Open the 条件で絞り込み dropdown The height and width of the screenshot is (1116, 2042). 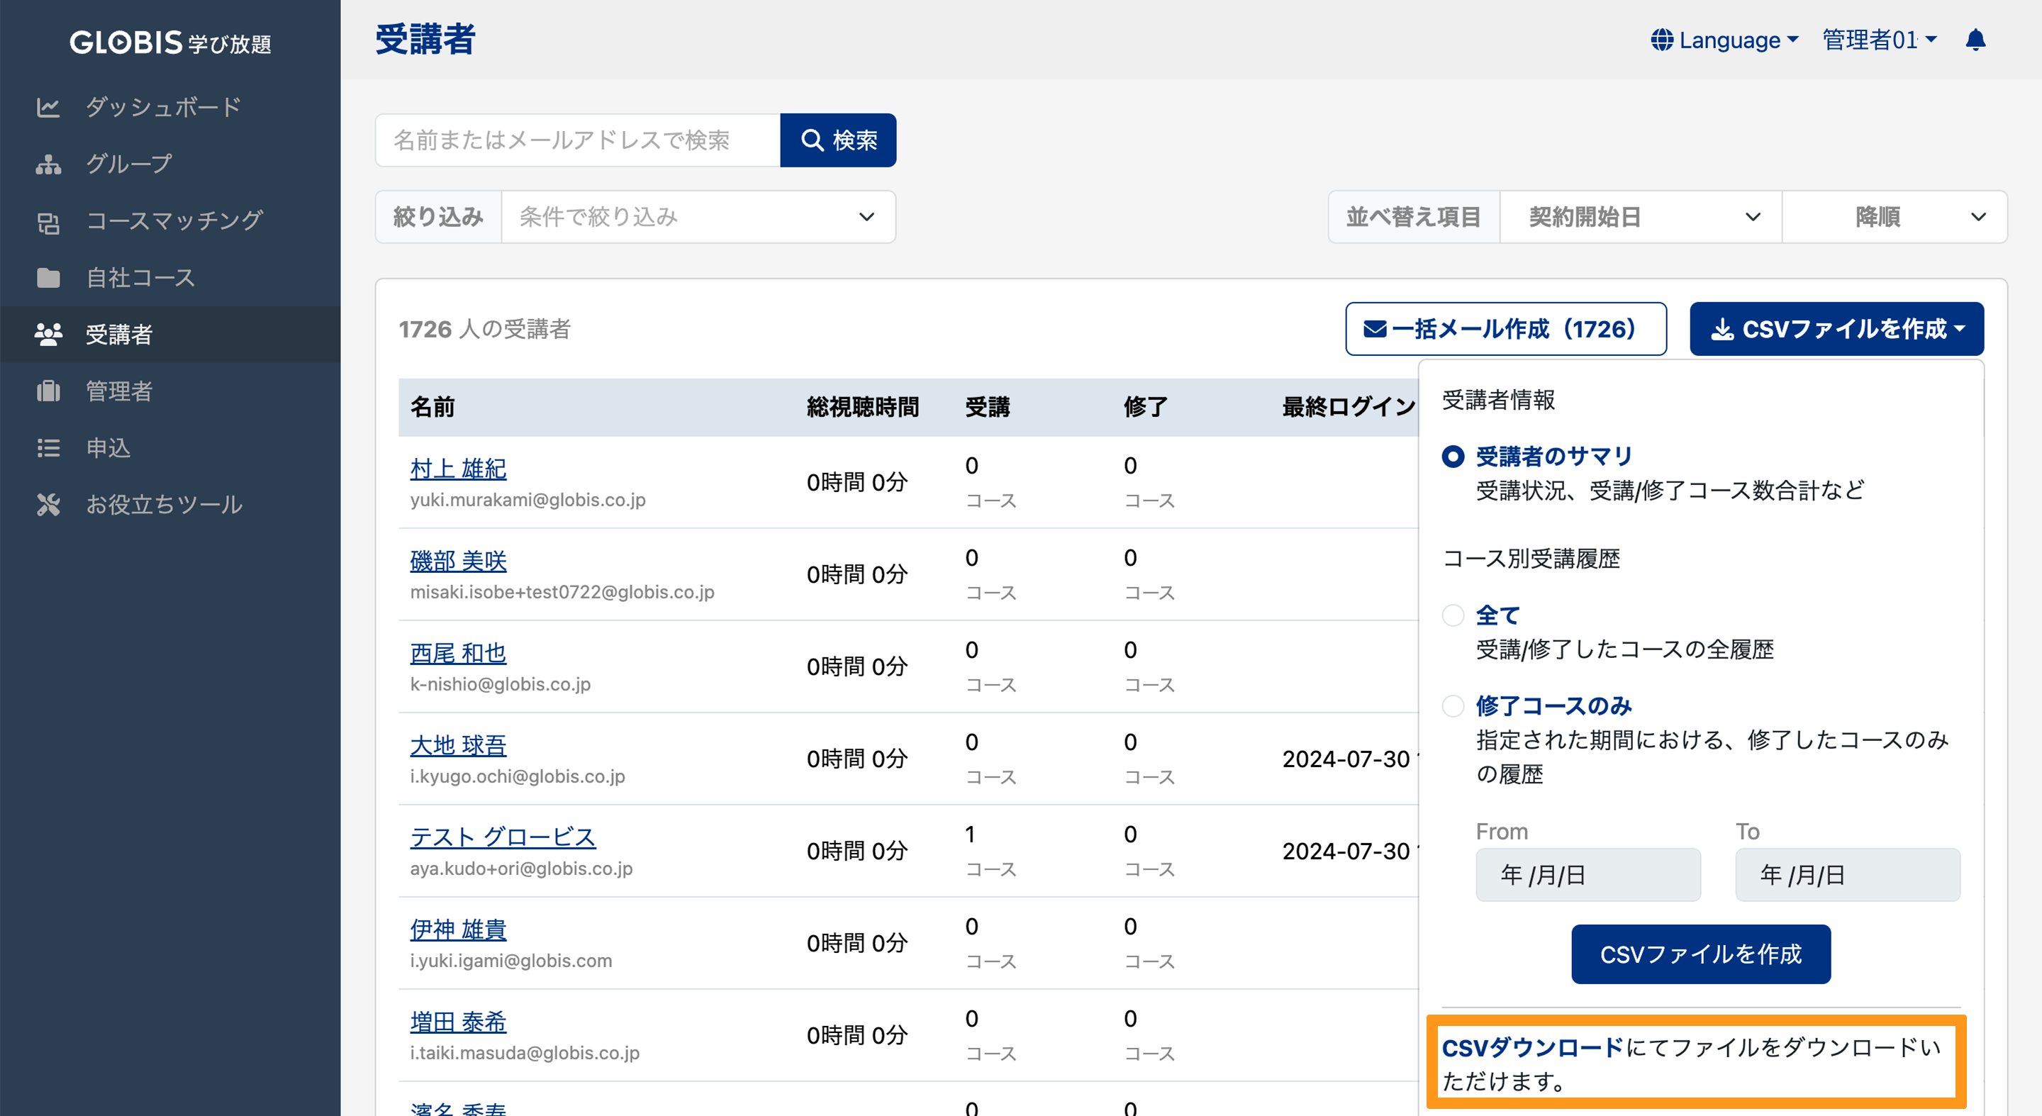point(698,216)
